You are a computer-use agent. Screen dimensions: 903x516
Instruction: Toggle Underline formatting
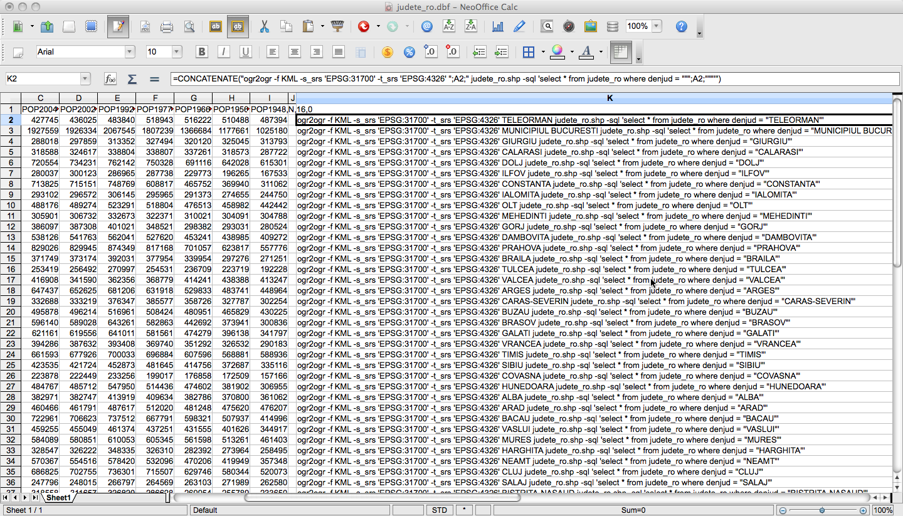point(245,52)
